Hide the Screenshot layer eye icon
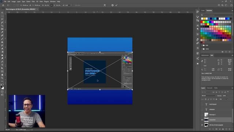The width and height of the screenshot is (234, 132). coord(202,120)
